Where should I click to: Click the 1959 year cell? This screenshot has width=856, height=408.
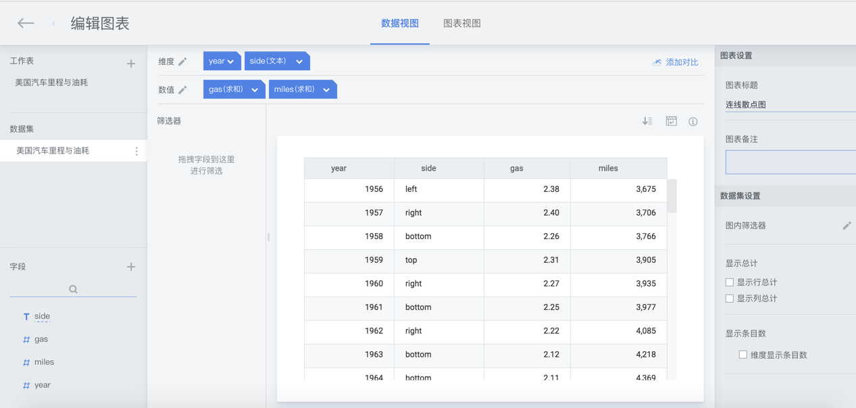[x=349, y=260]
